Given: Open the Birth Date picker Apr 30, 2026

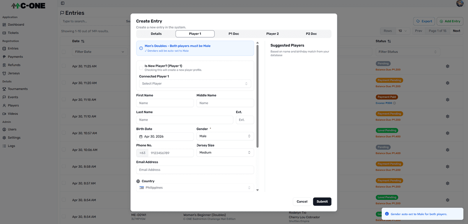Looking at the screenshot, I should pyautogui.click(x=165, y=137).
